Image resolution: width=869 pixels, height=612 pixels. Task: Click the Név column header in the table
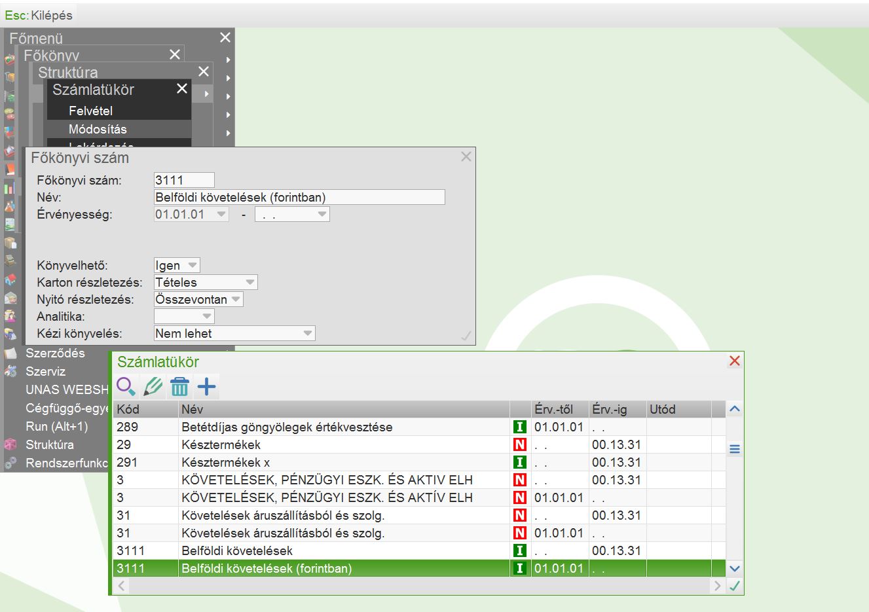344,409
